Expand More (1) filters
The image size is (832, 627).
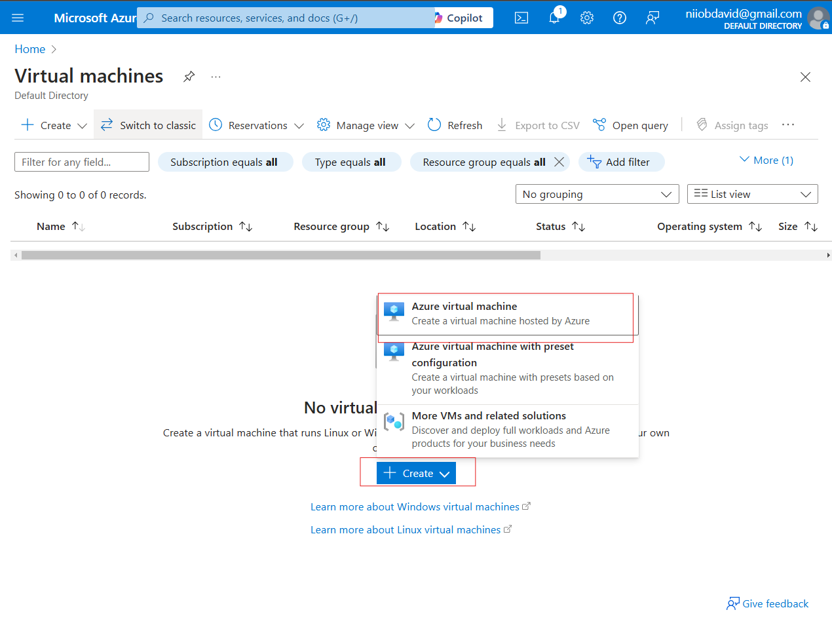click(766, 161)
